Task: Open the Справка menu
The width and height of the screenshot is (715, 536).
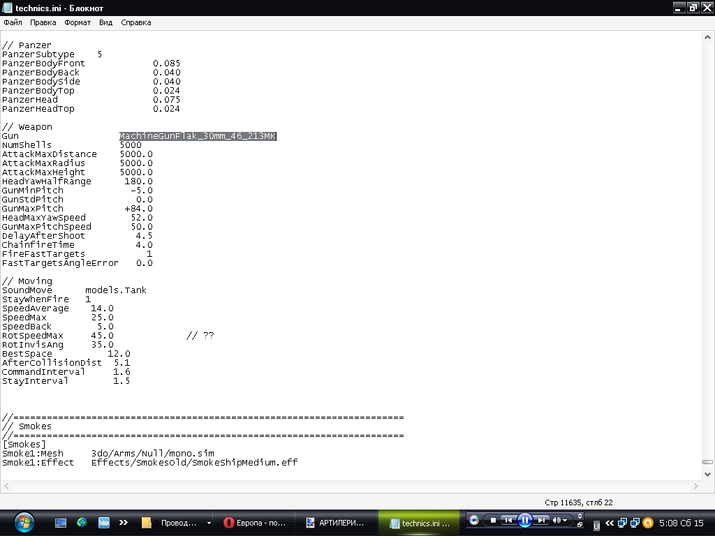Action: [x=136, y=22]
